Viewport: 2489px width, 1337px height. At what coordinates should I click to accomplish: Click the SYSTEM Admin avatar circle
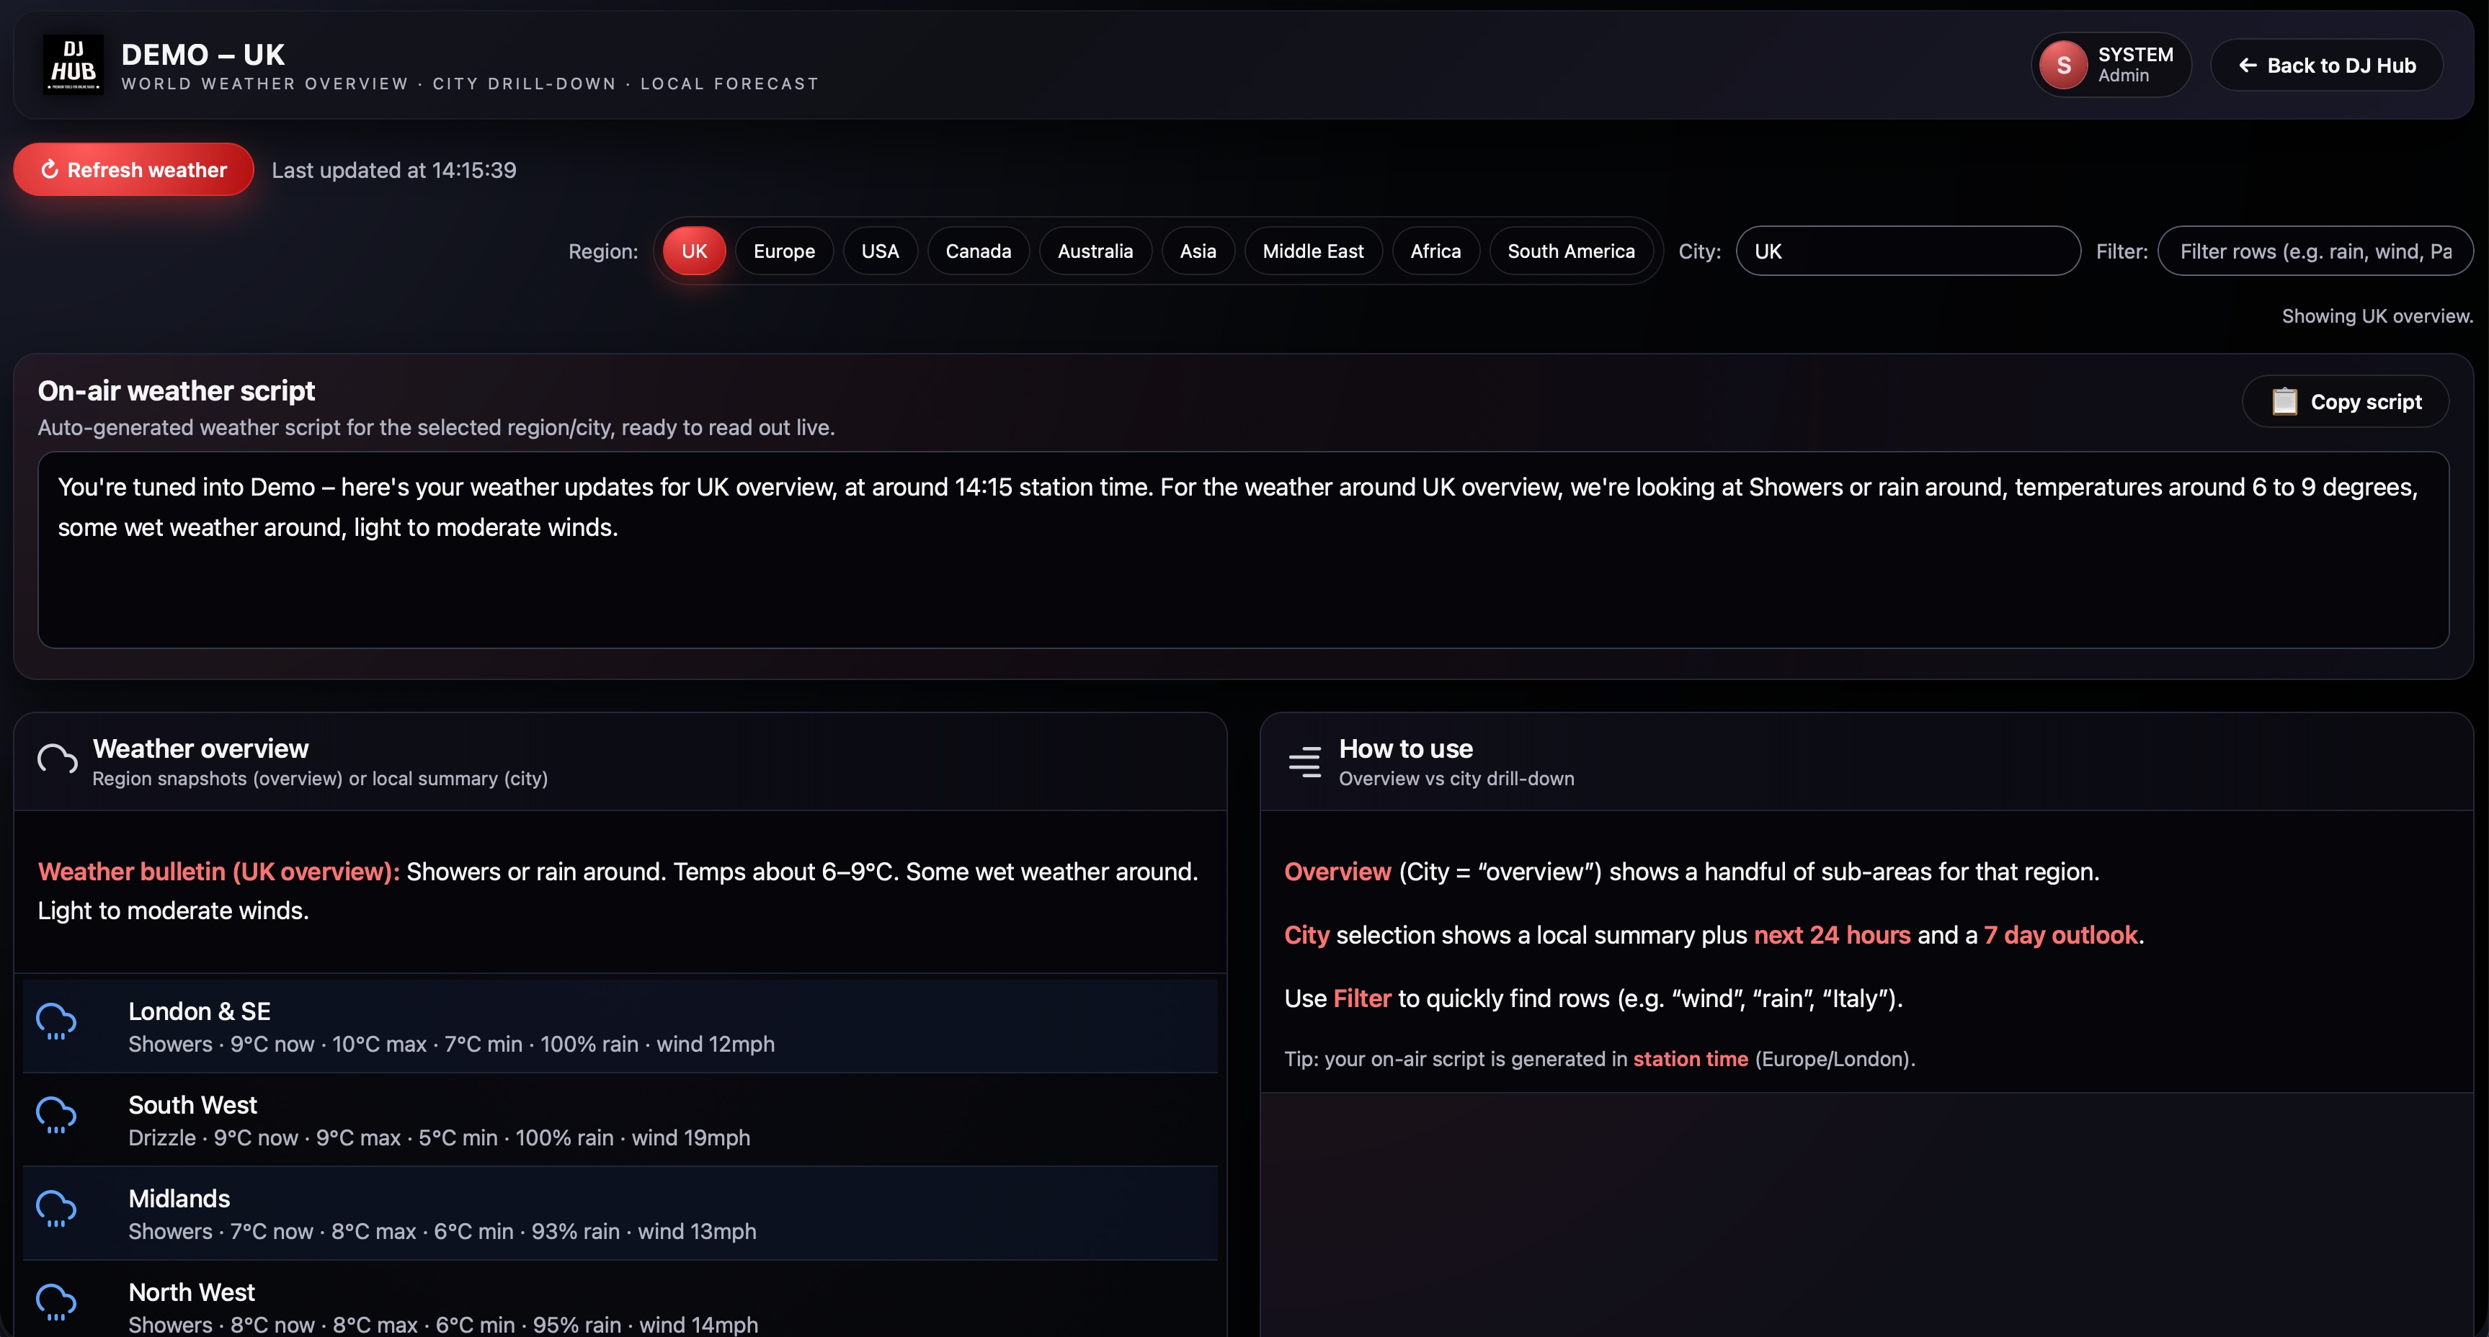click(2064, 65)
